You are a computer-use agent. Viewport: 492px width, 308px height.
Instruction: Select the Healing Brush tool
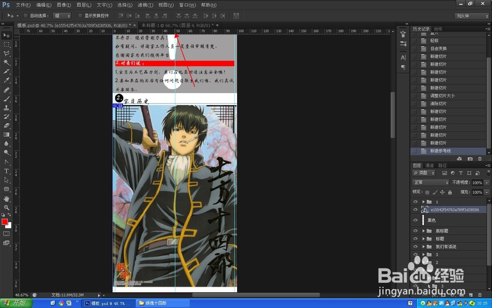click(6, 90)
